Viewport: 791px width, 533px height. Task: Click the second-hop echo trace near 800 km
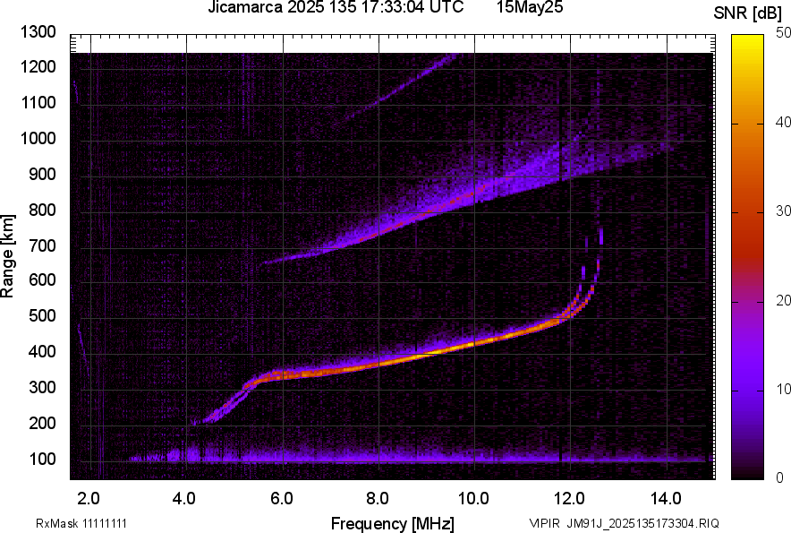click(429, 211)
